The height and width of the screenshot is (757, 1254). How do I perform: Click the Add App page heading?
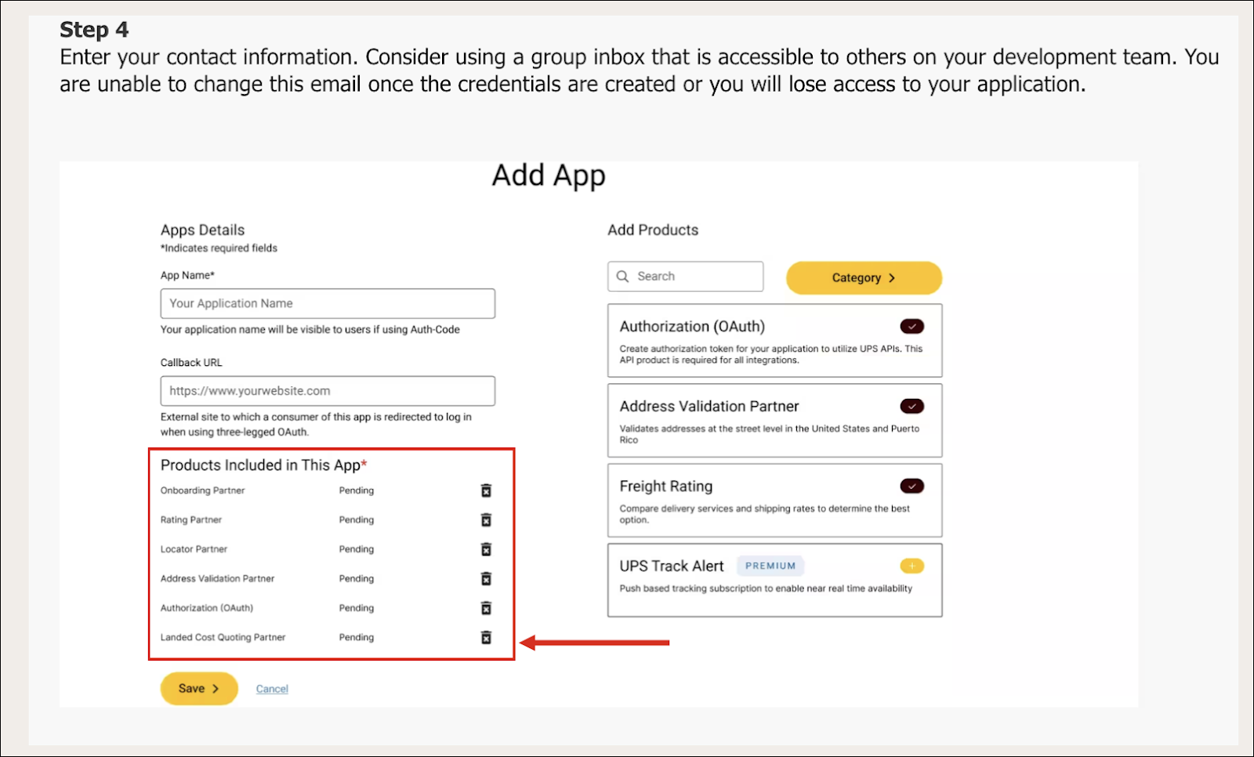(549, 176)
